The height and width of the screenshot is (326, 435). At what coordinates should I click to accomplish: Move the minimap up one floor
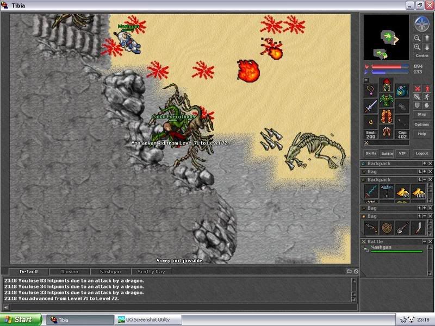coord(427,38)
